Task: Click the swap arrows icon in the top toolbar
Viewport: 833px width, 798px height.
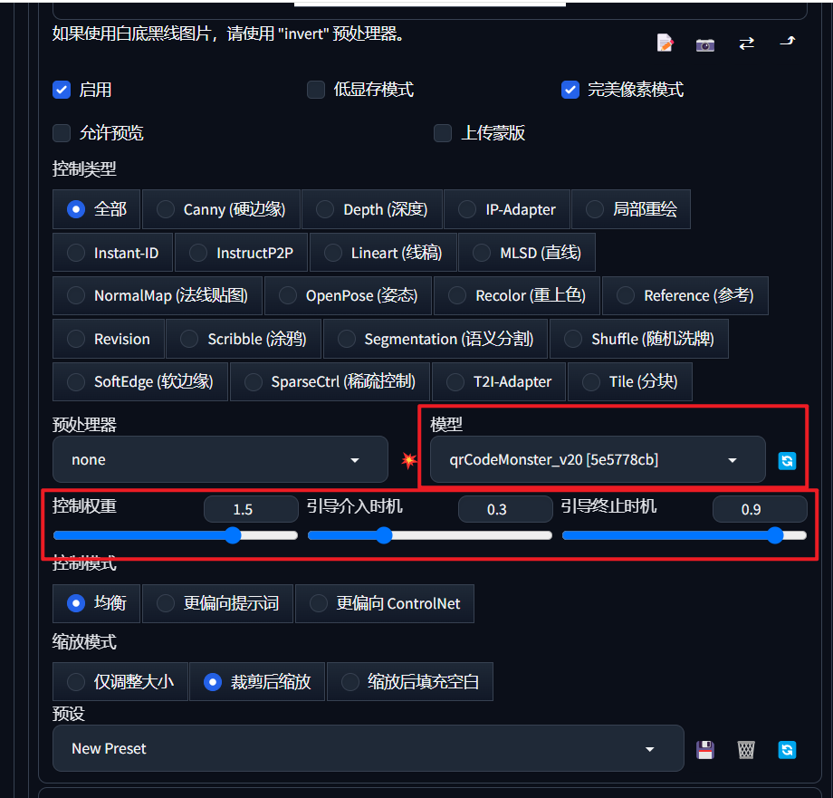Action: (746, 42)
